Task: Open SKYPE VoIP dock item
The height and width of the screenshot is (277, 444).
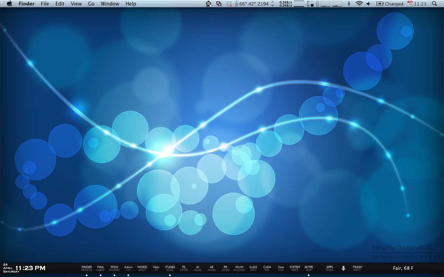Action: point(309,268)
